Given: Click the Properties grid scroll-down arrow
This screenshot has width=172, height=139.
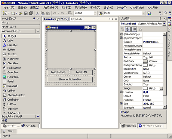Looking at the screenshot, I should coord(165,107).
